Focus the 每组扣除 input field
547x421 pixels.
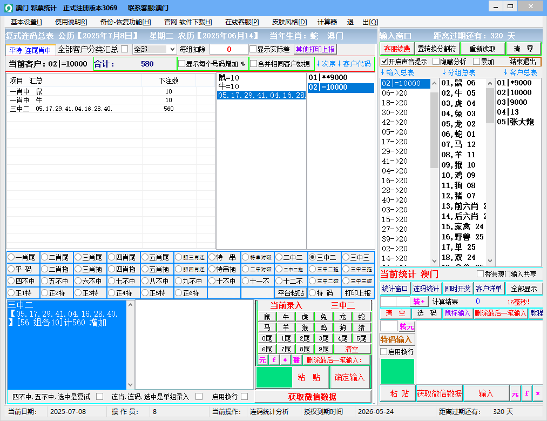tap(229, 49)
